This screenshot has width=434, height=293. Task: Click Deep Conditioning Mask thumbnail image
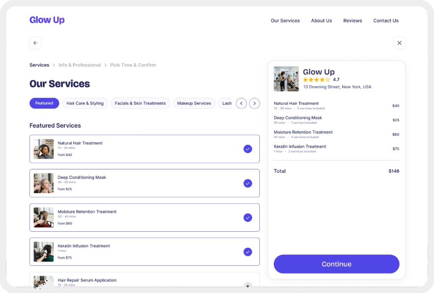(44, 183)
